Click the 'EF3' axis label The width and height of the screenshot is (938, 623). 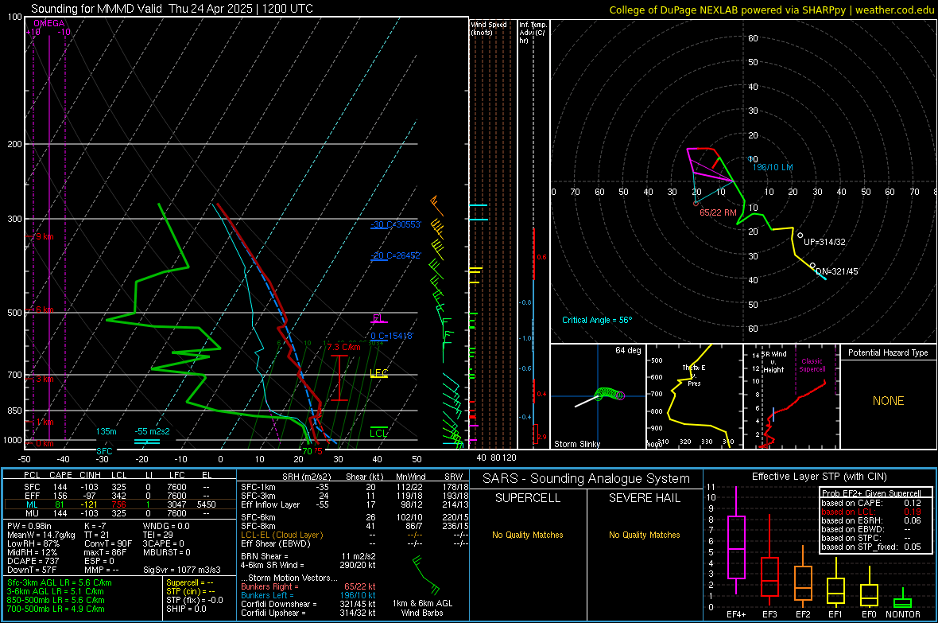coord(769,614)
